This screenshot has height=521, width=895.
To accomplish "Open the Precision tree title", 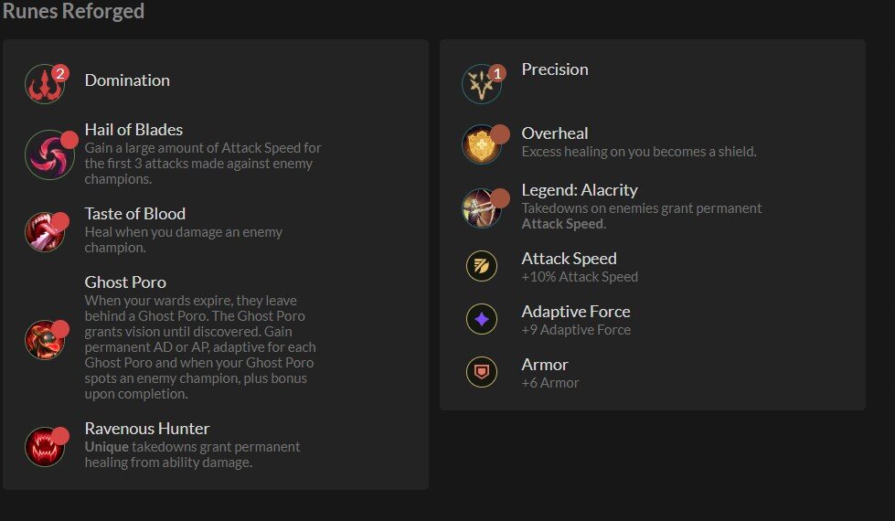I will click(555, 69).
